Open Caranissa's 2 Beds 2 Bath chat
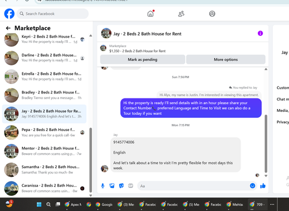The width and height of the screenshot is (289, 211). pos(45,188)
